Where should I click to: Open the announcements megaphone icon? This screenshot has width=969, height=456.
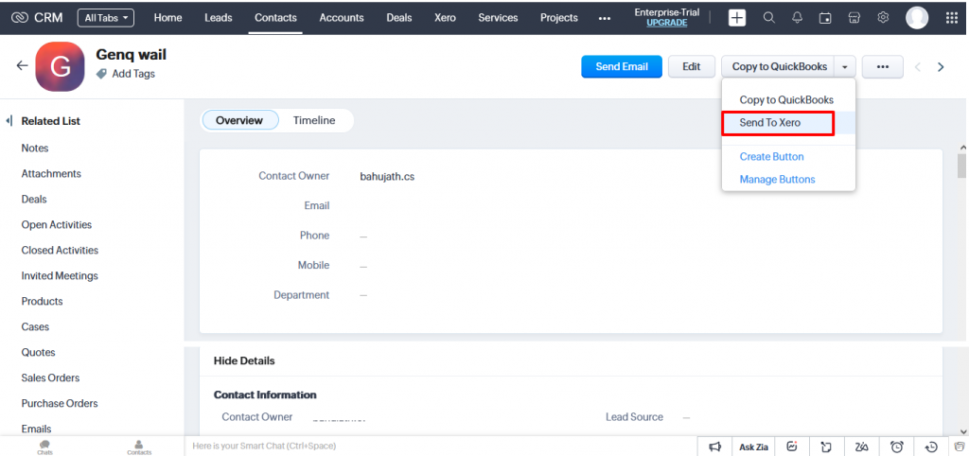click(x=715, y=447)
